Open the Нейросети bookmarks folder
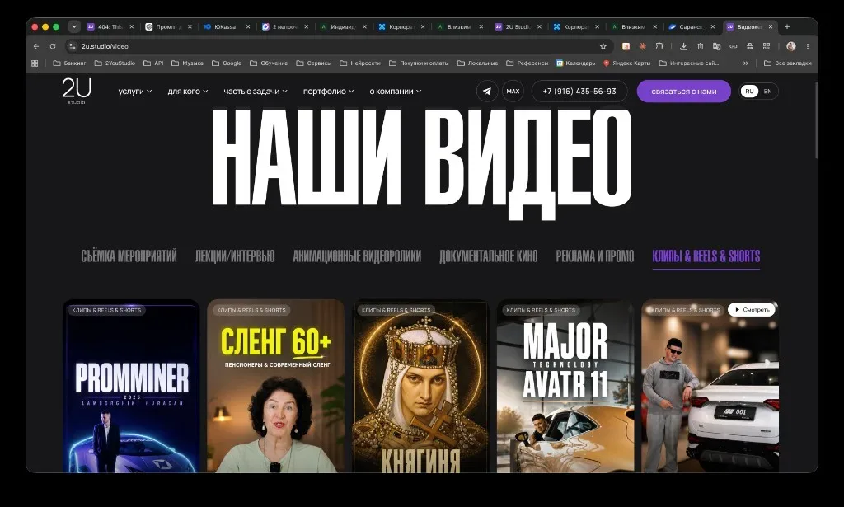The image size is (844, 507). pos(360,63)
